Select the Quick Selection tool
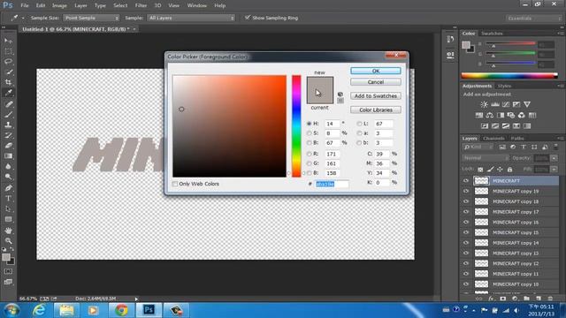Viewport: 566px width, 318px height. 8,72
